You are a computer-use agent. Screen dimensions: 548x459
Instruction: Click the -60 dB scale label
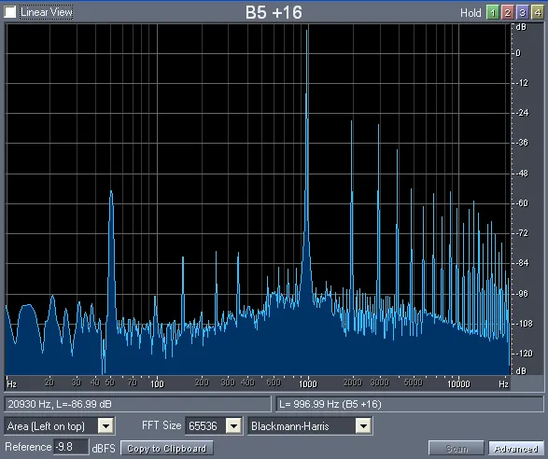click(x=522, y=203)
